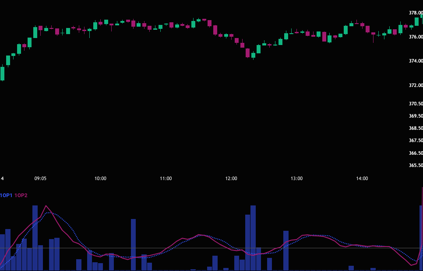Viewport: 423px width, 271px height.
Task: Select the 376.00 price level label
Action: tap(416, 37)
